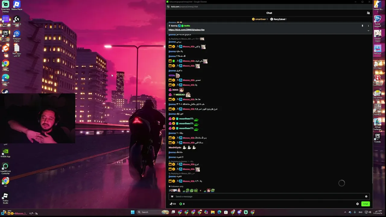Open Wallpaper Engine shortcut

[17, 36]
